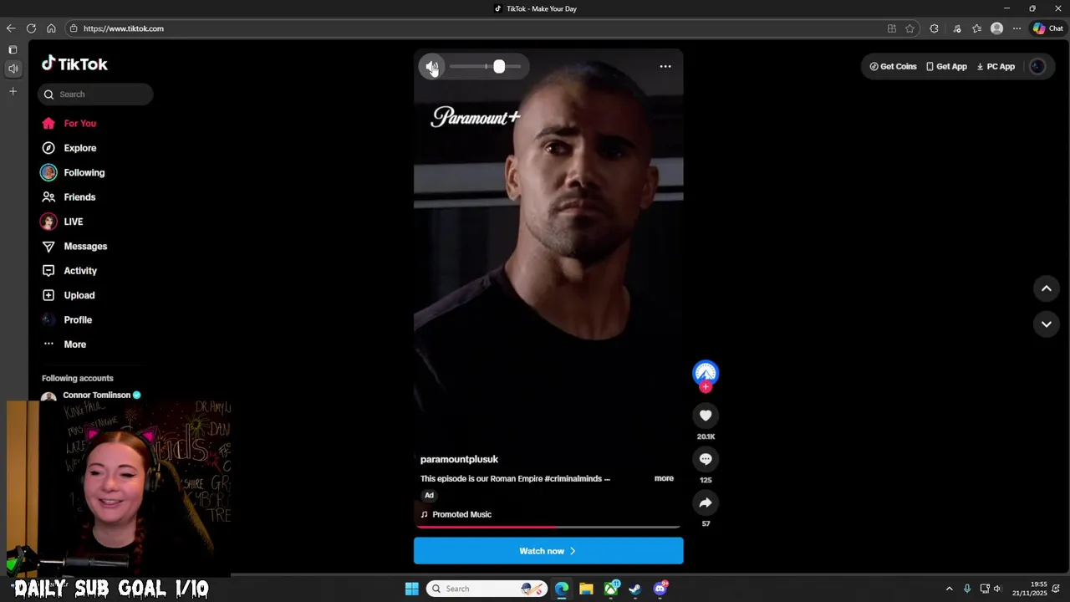Expand the More sidebar menu
Screen dimensions: 1070x602
point(74,344)
